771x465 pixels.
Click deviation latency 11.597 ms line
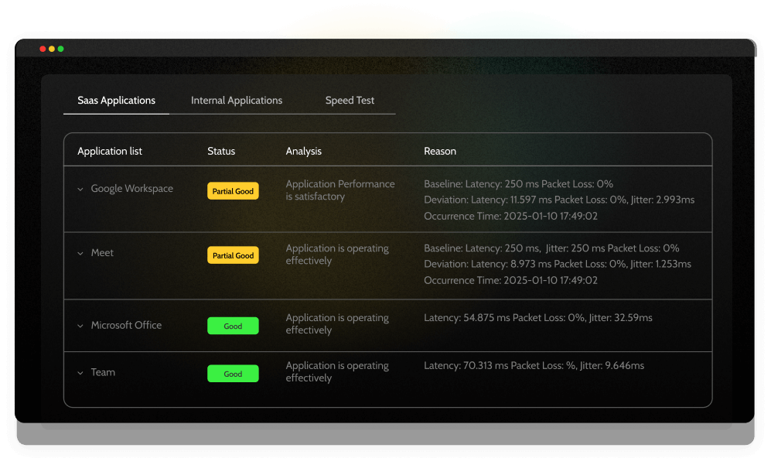[559, 200]
